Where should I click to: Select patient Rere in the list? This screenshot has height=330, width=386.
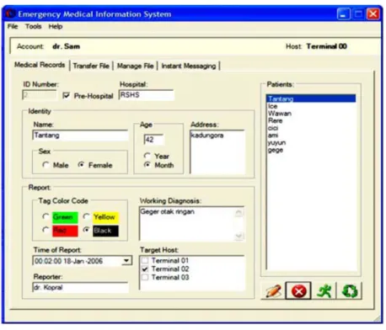[311, 120]
